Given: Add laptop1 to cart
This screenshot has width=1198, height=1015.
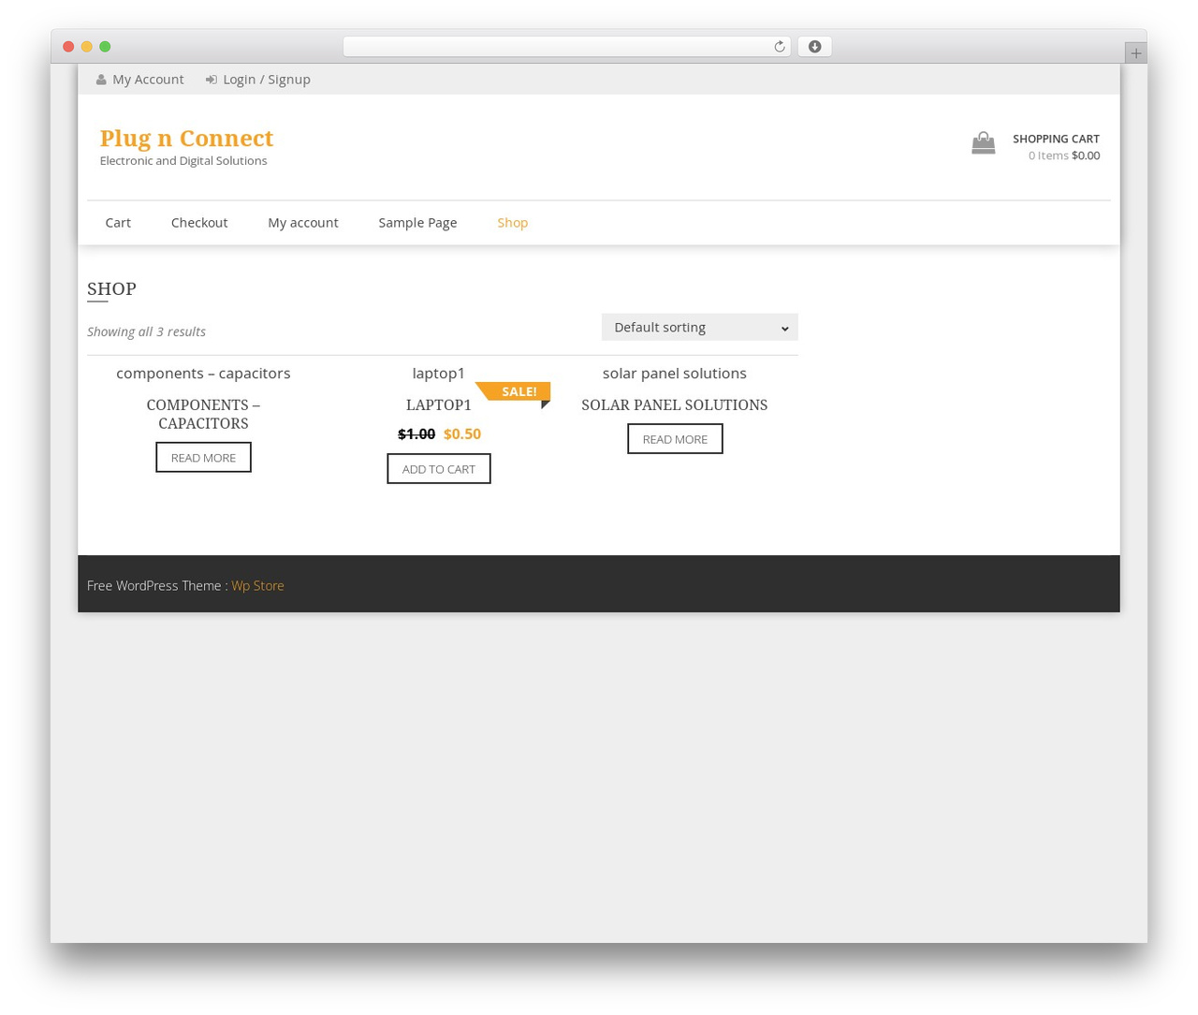Looking at the screenshot, I should 439,469.
